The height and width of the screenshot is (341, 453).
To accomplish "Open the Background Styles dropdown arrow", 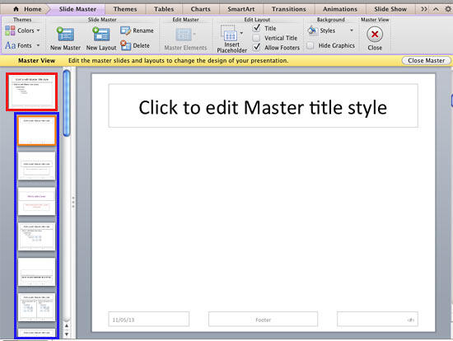I will pos(352,30).
